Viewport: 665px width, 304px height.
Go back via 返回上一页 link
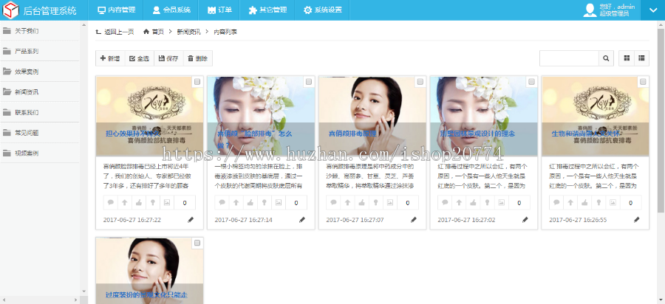pyautogui.click(x=115, y=32)
